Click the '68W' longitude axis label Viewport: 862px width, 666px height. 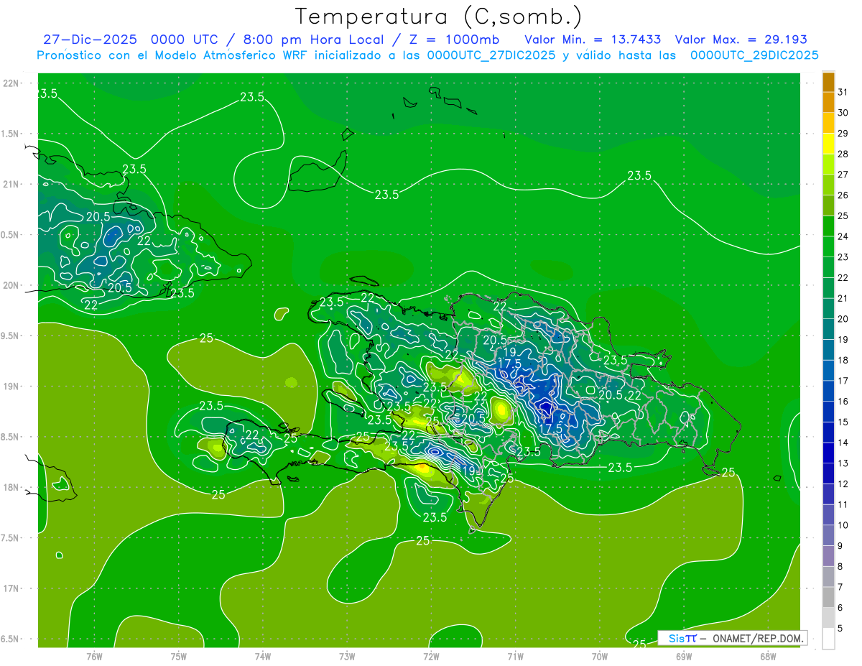click(768, 657)
